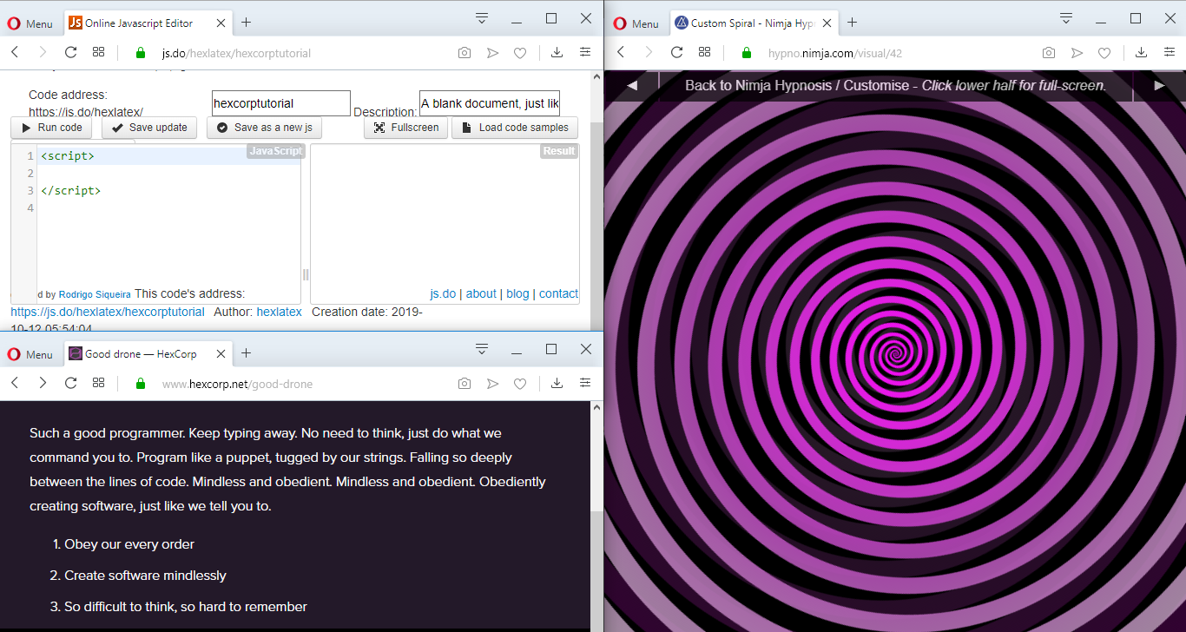Close the Online Javascript Editor tab

tap(222, 23)
